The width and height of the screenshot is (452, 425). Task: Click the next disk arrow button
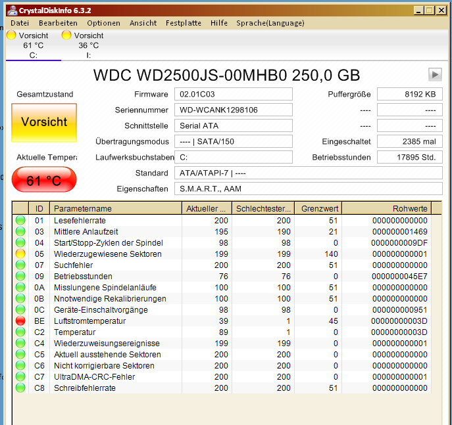click(x=435, y=74)
